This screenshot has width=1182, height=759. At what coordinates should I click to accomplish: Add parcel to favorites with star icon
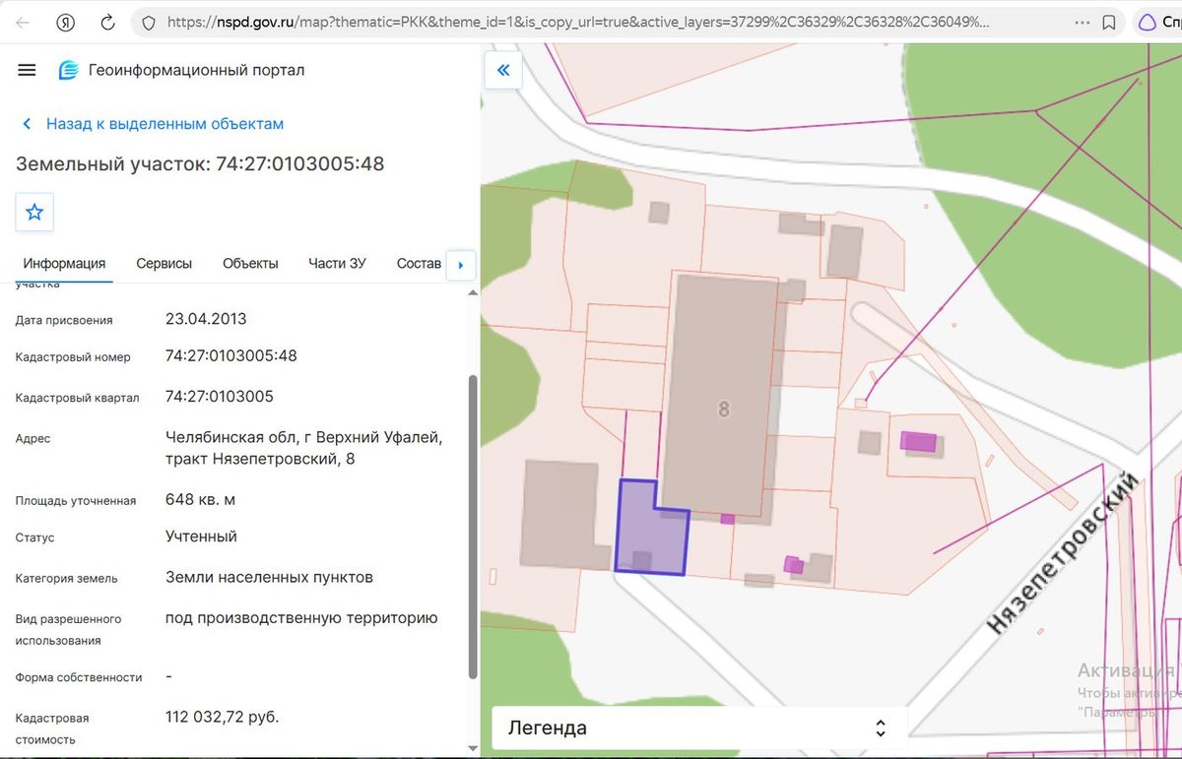click(34, 212)
